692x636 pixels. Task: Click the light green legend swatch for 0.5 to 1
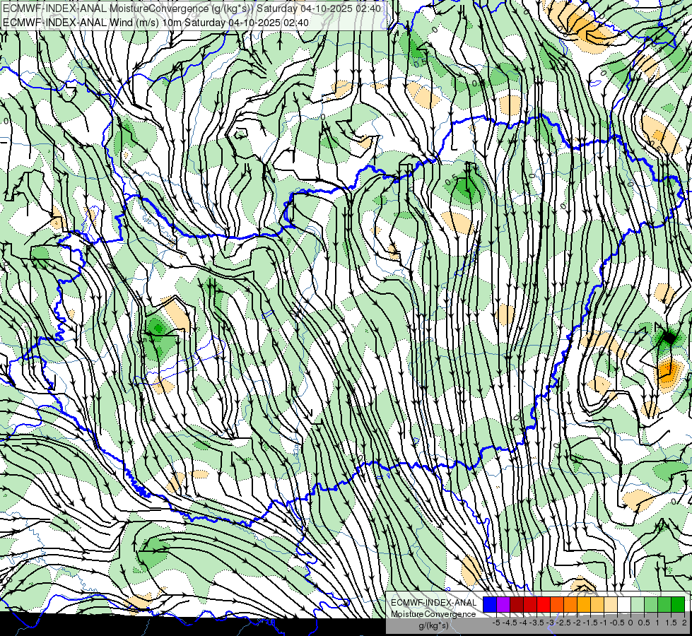(x=650, y=604)
